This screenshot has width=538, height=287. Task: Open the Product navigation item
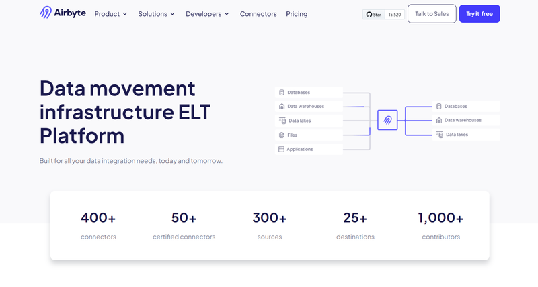click(107, 14)
